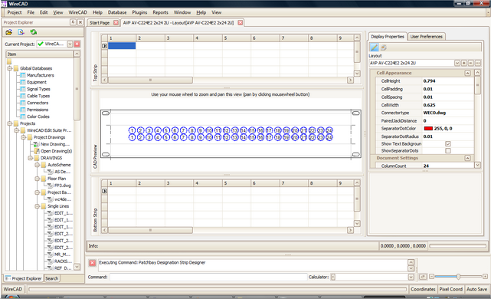Viewport: 491px width, 299px height.
Task: Click inside the Command input field
Action: coord(208,277)
